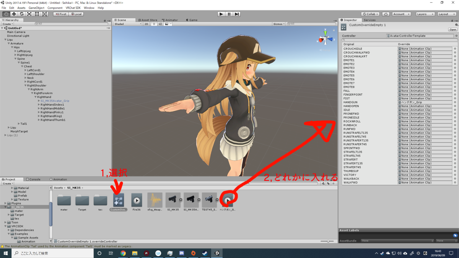Open the Layers dropdown
Image resolution: width=459 pixels, height=258 pixels.
[x=425, y=14]
